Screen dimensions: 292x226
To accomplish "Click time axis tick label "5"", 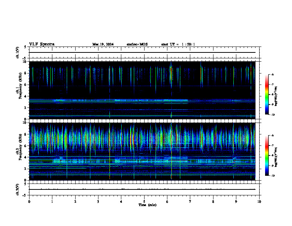I will coord(144,201).
